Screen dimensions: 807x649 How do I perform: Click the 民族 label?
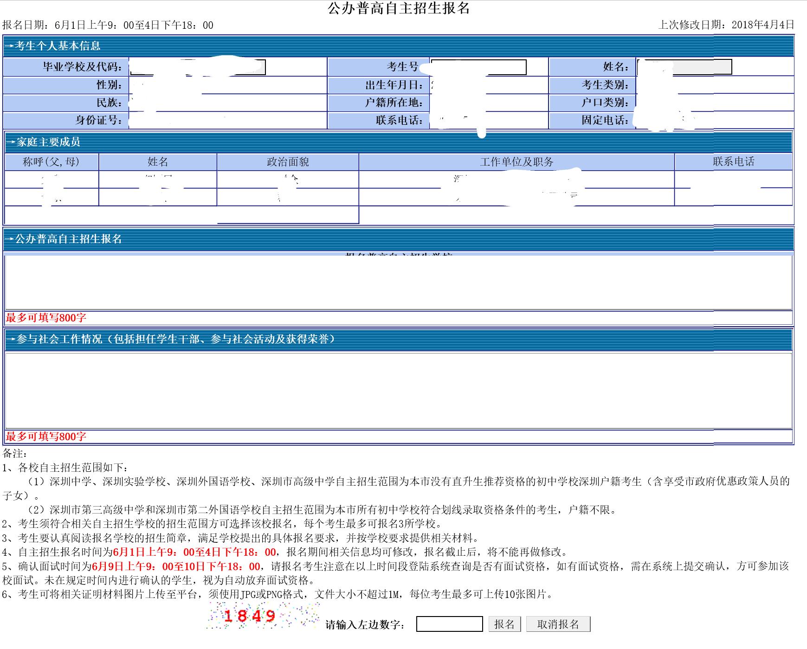[109, 103]
